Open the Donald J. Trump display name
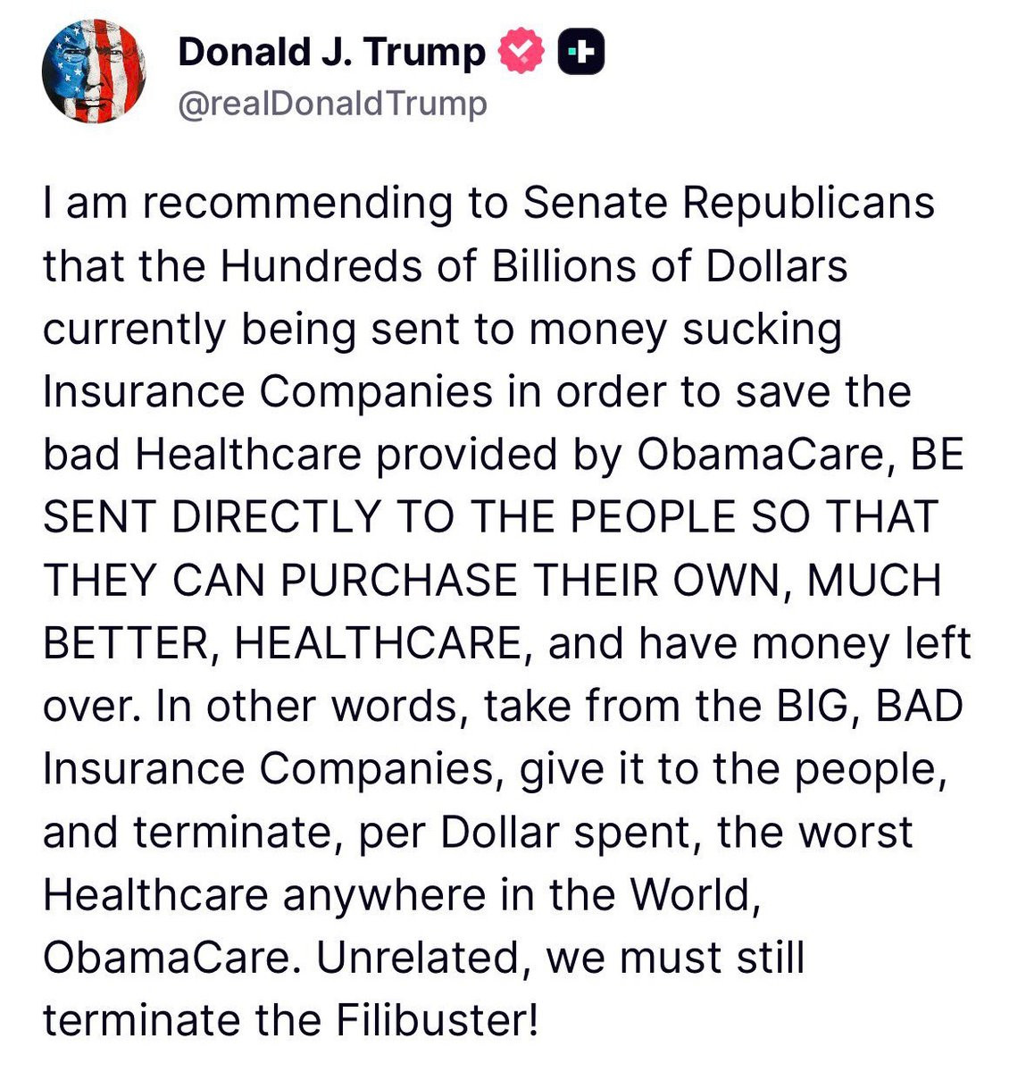This screenshot has height=1072, width=1026. pyautogui.click(x=331, y=52)
